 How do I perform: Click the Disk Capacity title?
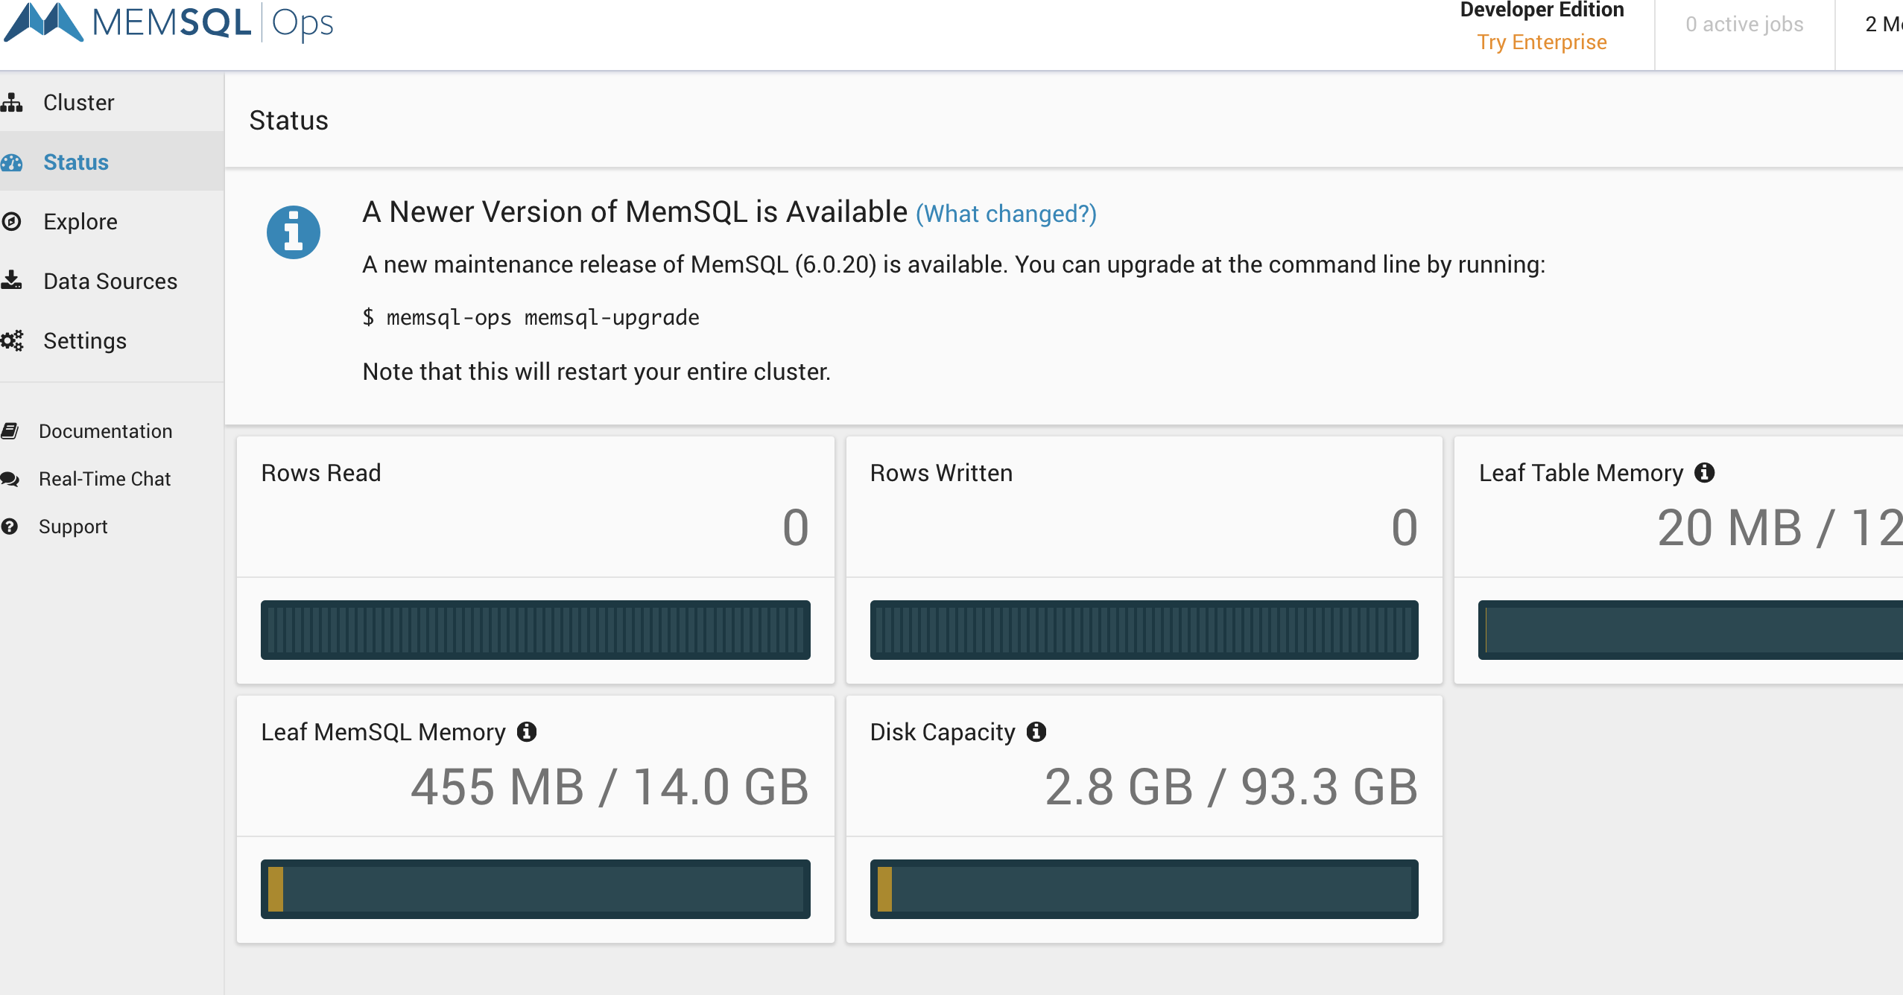[943, 731]
